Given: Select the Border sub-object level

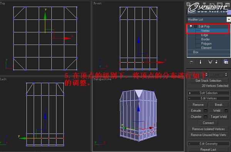Looking at the screenshot, I should coord(205,39).
